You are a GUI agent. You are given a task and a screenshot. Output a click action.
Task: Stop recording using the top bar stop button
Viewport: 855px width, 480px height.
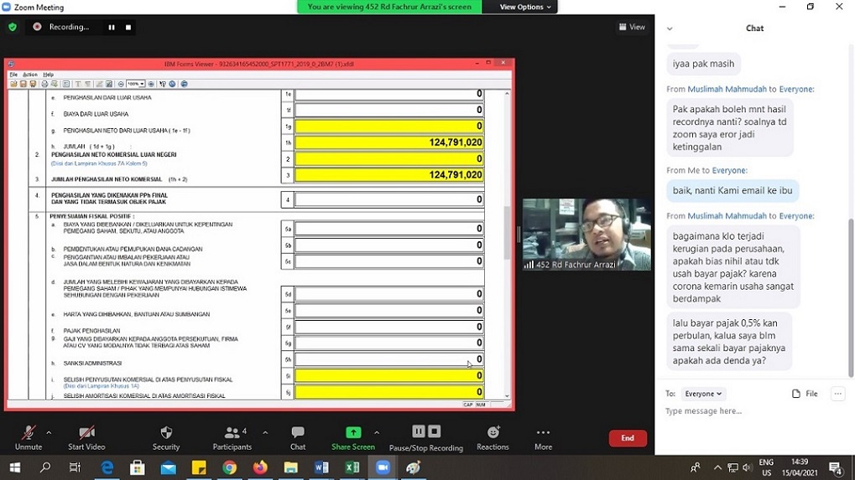point(128,27)
